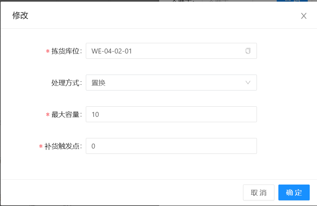
Task: Click the 处理方式 field label
Action: [x=66, y=83]
